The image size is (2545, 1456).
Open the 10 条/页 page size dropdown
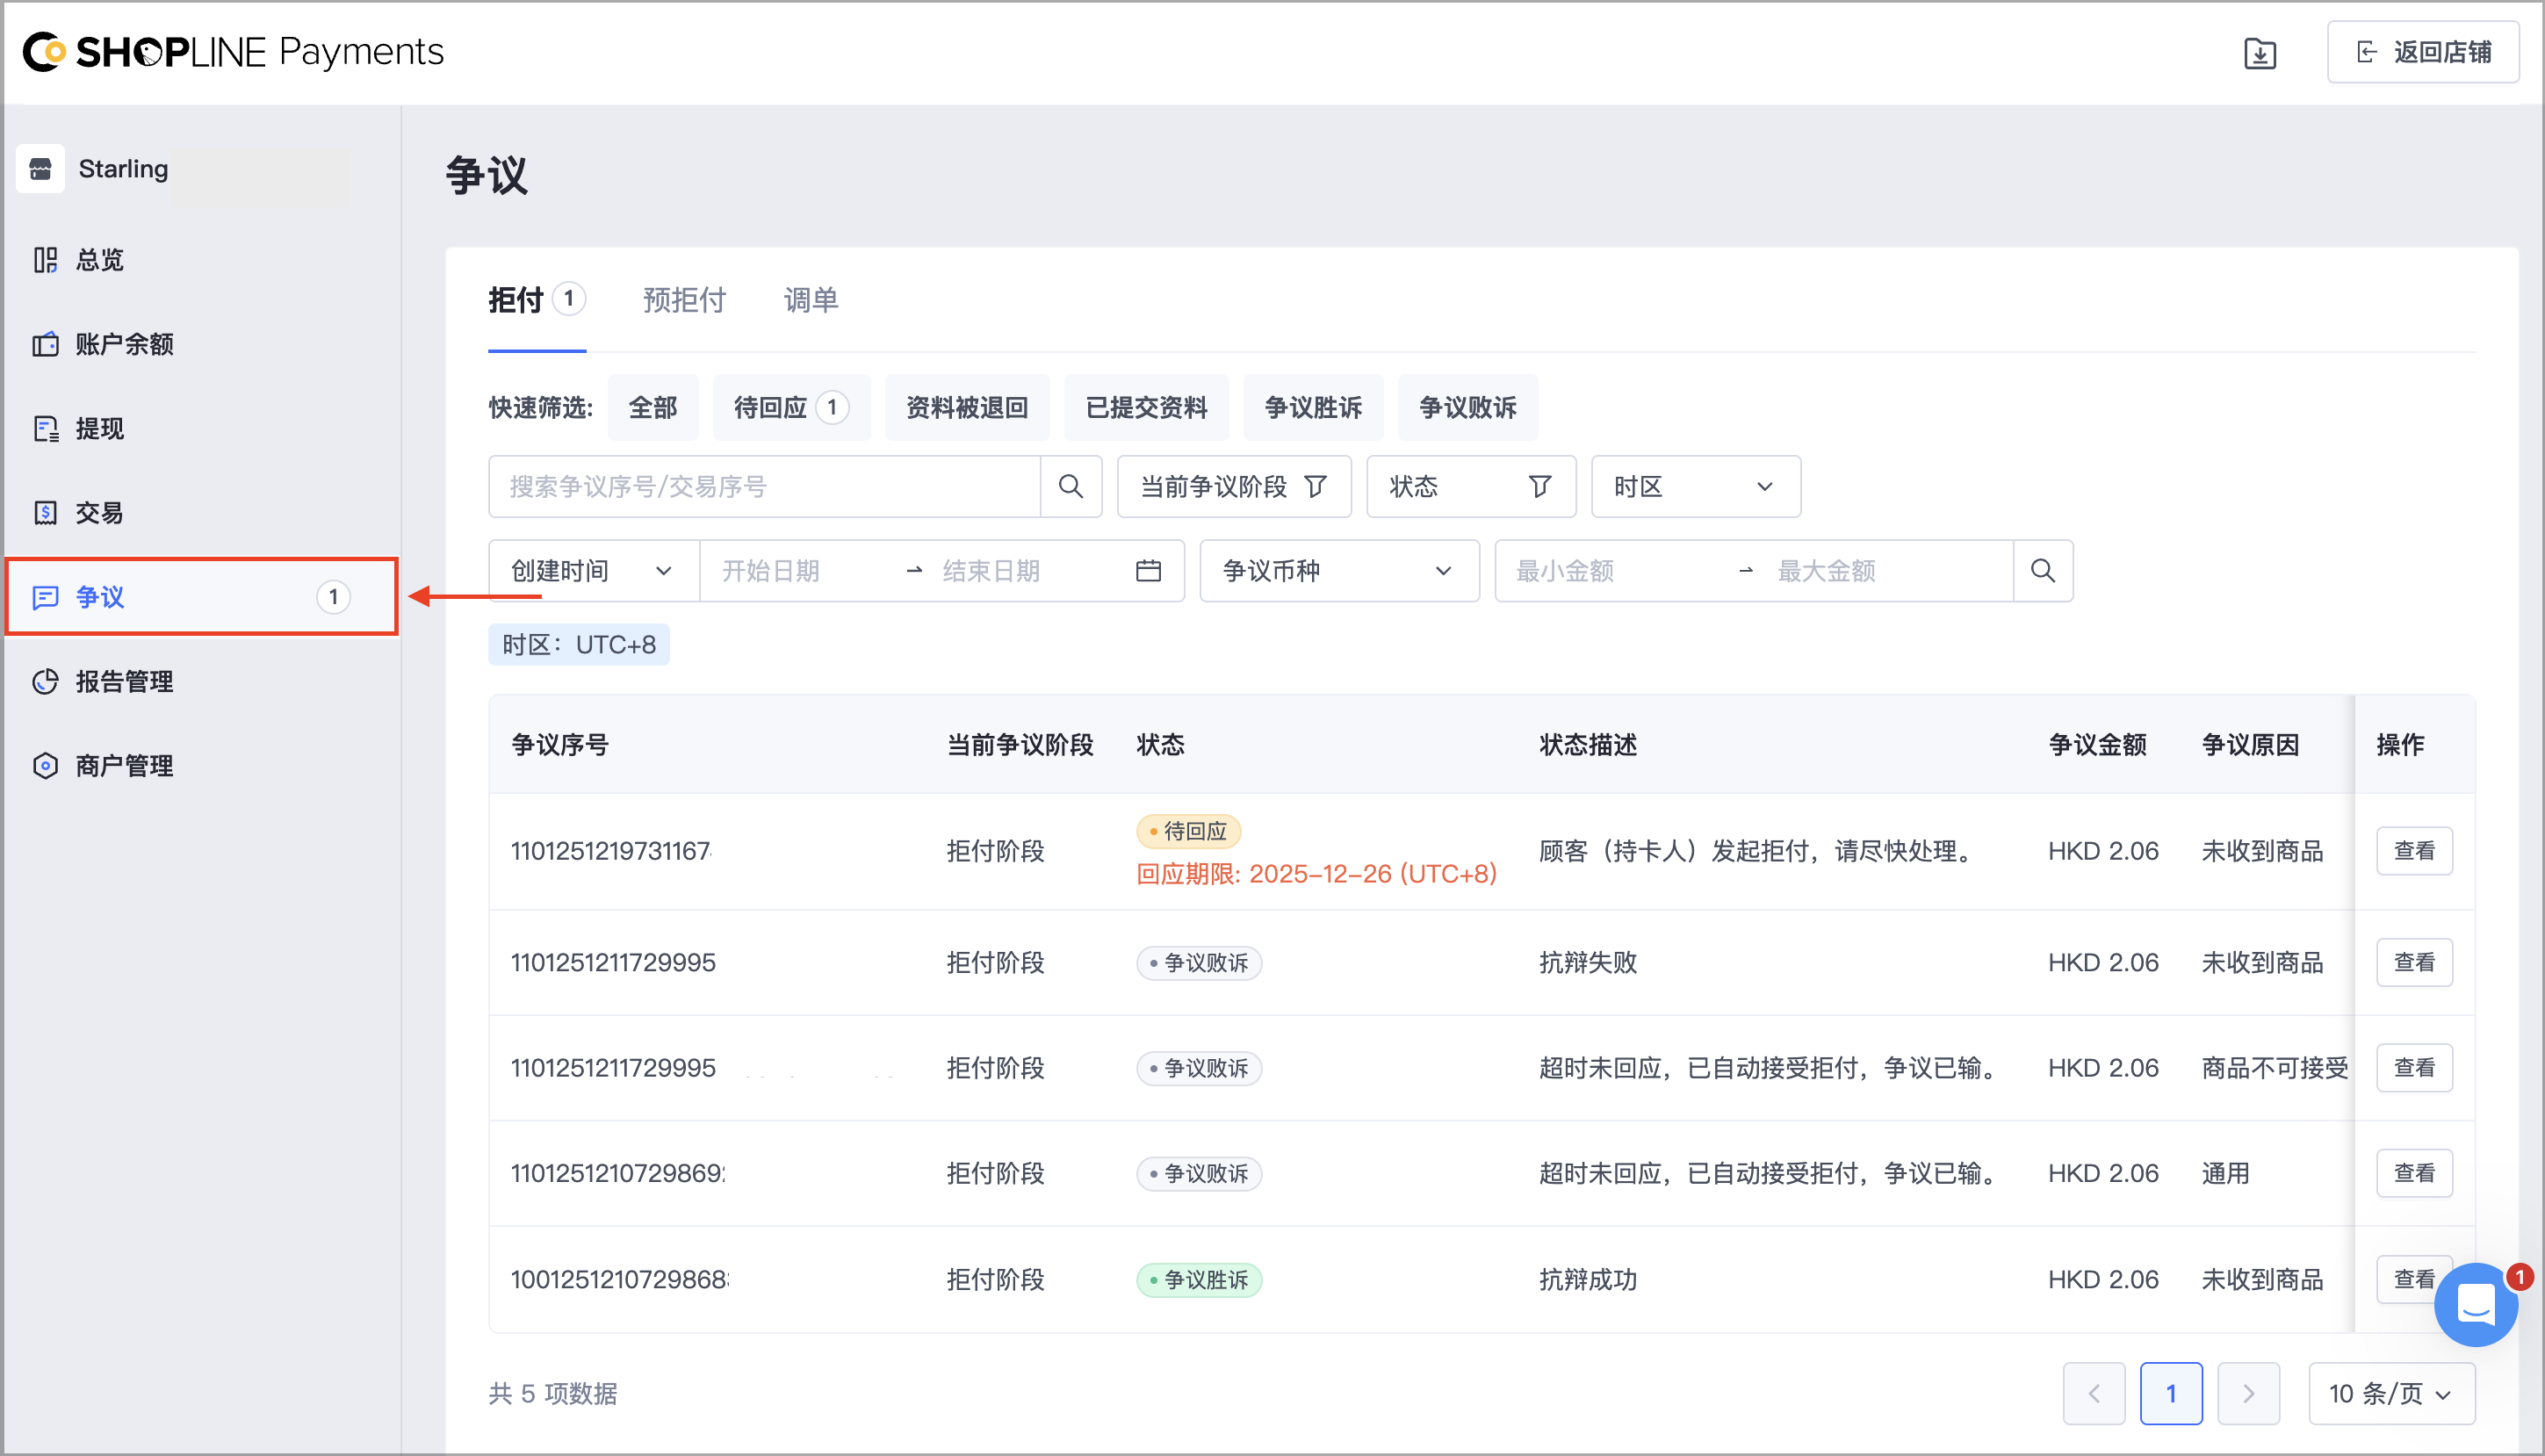click(2391, 1394)
